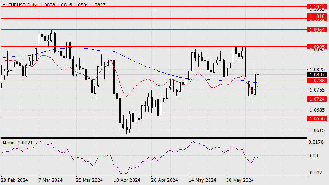Image resolution: width=329 pixels, height=185 pixels.
Task: Click the current price 1.0807 black label
Action: [317, 74]
